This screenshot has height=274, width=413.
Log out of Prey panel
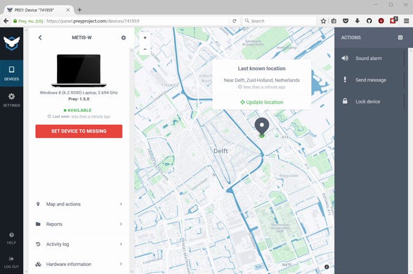click(12, 262)
